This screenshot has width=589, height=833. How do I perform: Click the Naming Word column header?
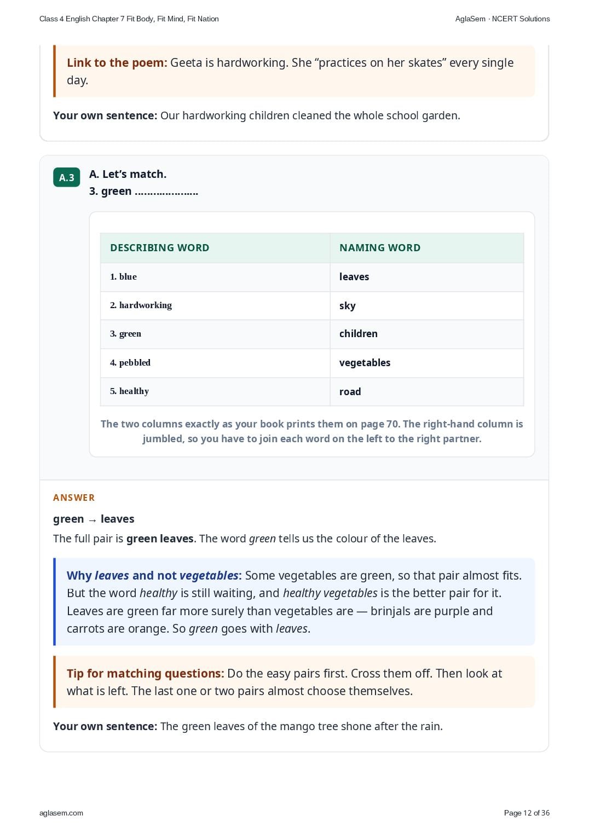[426, 248]
